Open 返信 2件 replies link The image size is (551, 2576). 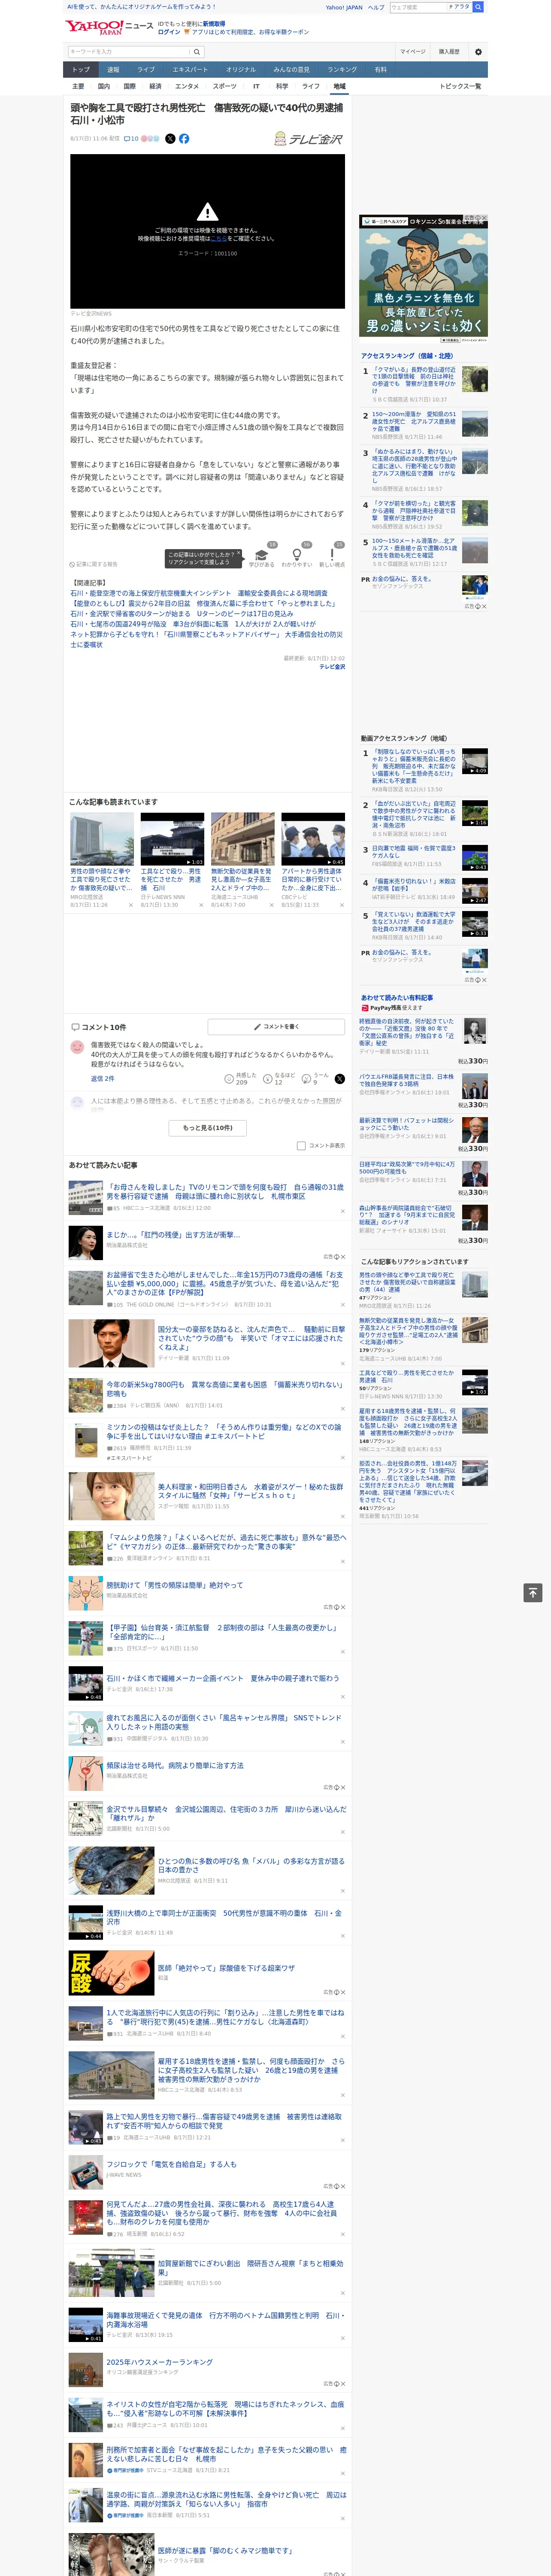[103, 1078]
